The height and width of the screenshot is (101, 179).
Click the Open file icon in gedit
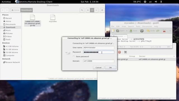point(121,31)
